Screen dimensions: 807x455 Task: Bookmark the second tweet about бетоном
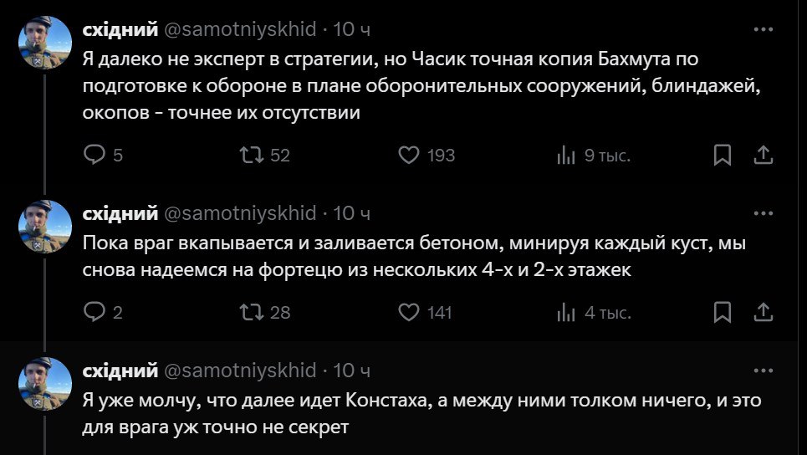[x=723, y=313]
